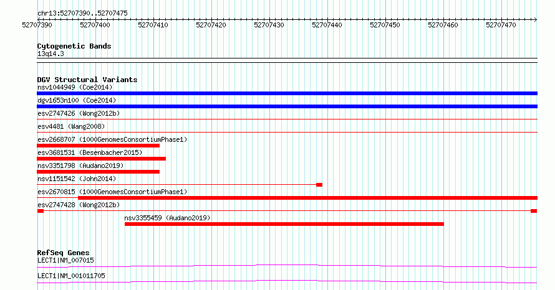Open variant esv3681531 (Besenbacher2015) label
The image size is (555, 290).
90,152
